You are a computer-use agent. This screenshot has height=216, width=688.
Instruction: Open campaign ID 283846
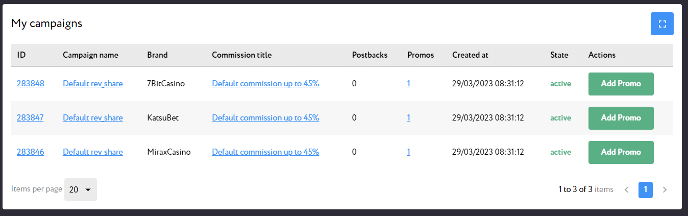pyautogui.click(x=31, y=152)
